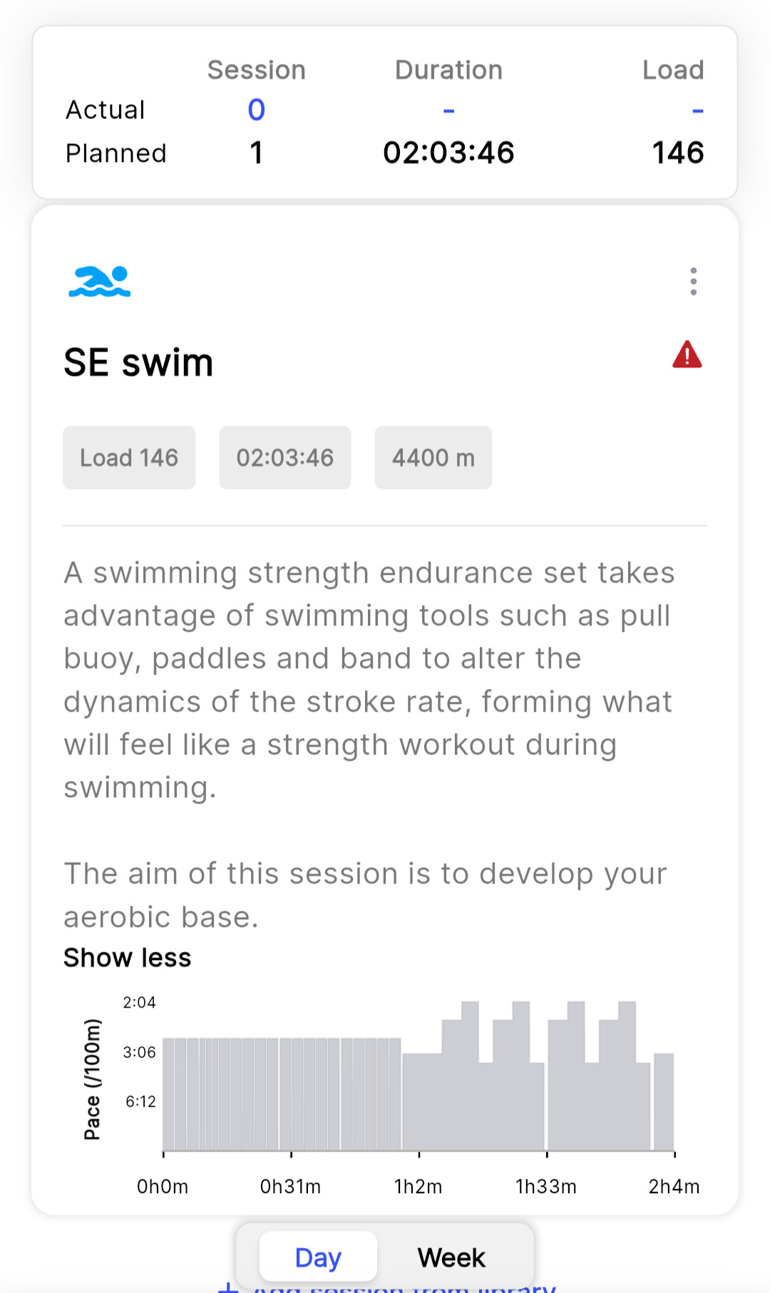Open the SE swim session title
Viewport: 770px width, 1293px height.
[x=139, y=362]
